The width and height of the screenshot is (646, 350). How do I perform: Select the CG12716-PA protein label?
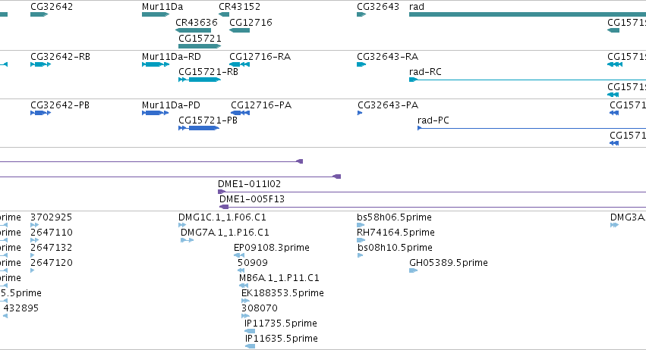tap(261, 105)
